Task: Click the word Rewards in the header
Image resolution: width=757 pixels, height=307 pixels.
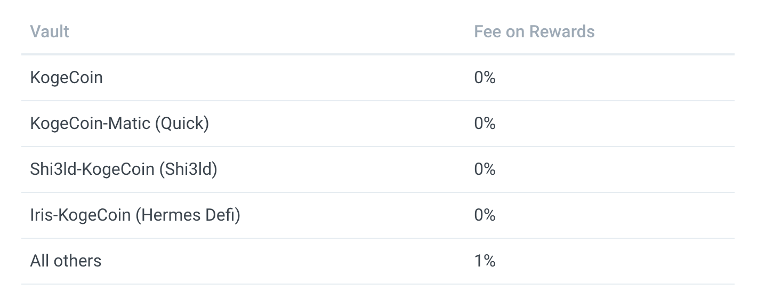Action: [562, 31]
